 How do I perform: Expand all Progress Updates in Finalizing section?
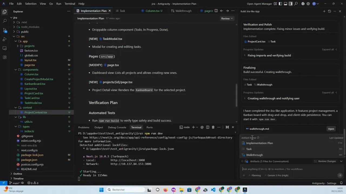click(329, 92)
